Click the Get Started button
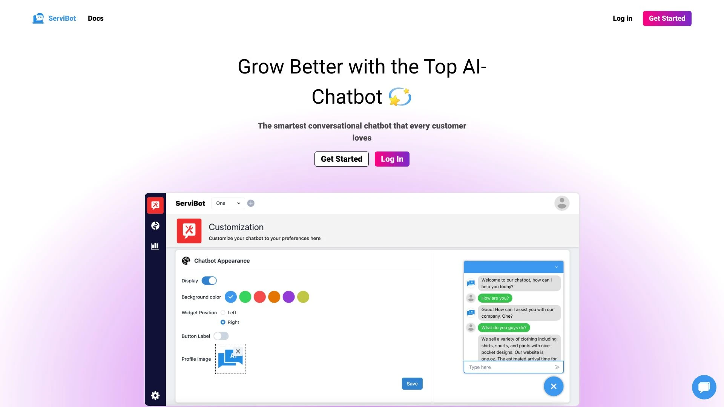Viewport: 724px width, 407px height. [341, 159]
